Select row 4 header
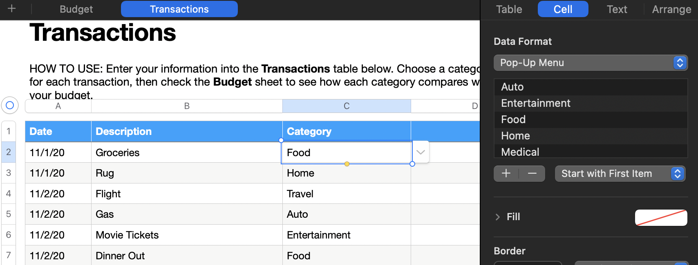The width and height of the screenshot is (698, 265). click(9, 194)
